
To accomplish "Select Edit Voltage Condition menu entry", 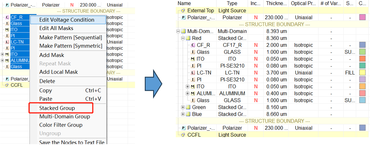I will click(x=67, y=20).
